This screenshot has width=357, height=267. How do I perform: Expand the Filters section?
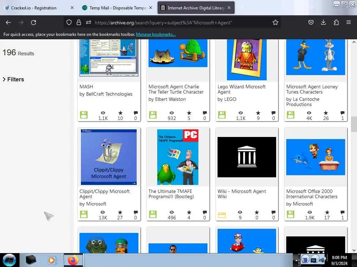click(14, 79)
